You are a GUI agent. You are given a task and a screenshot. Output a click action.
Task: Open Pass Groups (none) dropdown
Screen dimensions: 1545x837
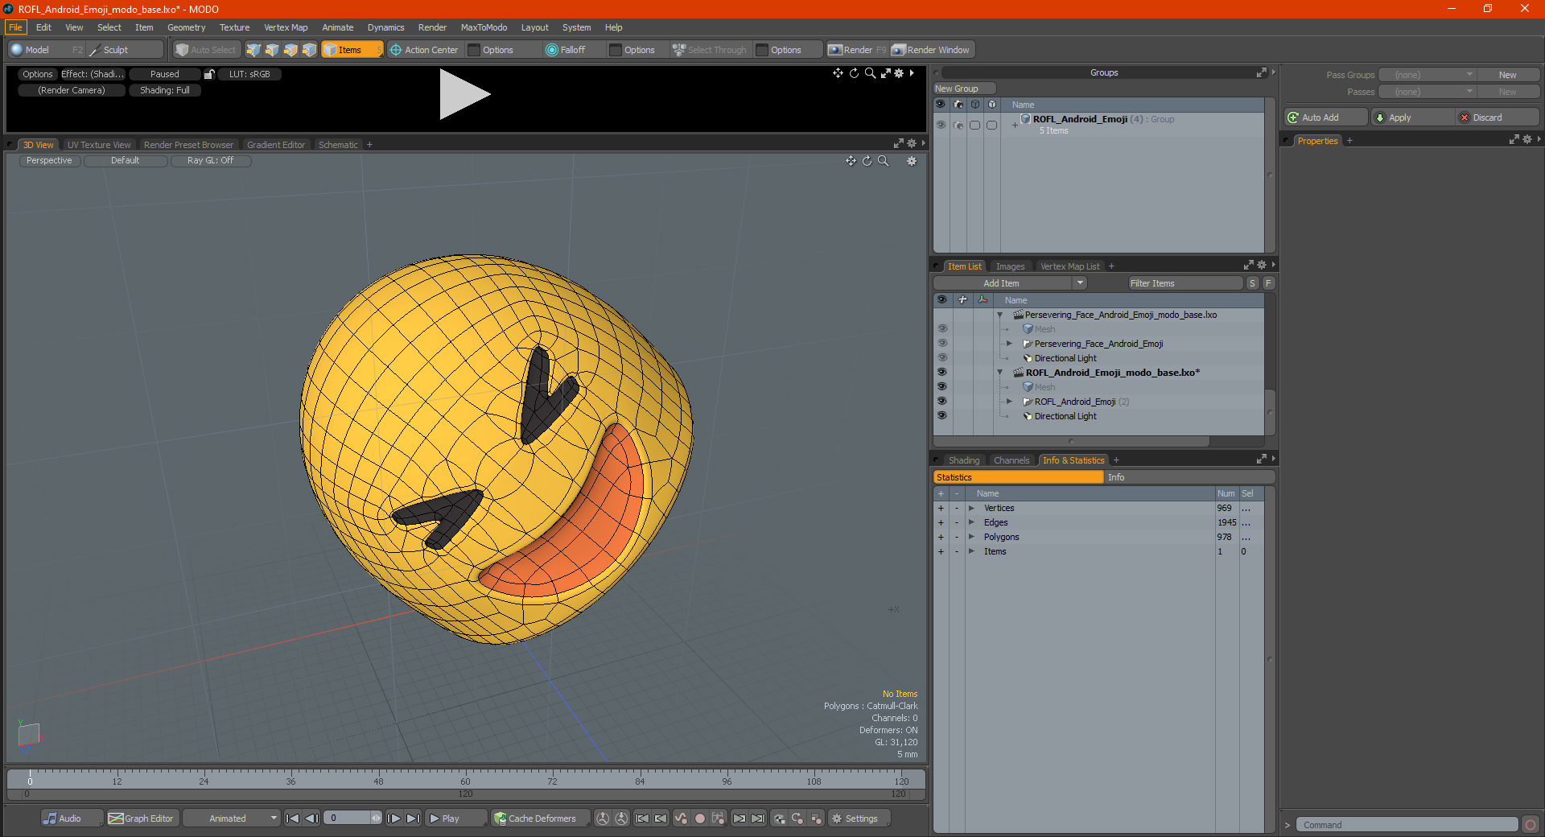(x=1427, y=75)
